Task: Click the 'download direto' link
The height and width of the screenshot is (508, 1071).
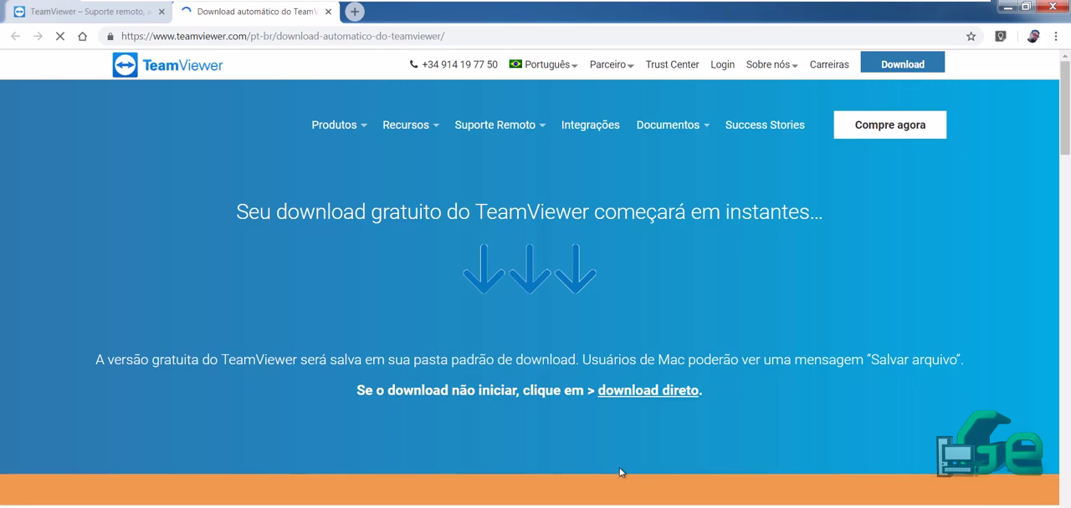Action: click(648, 390)
